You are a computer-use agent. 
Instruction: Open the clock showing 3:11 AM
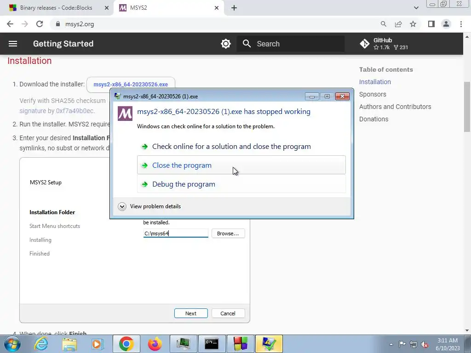448,344
